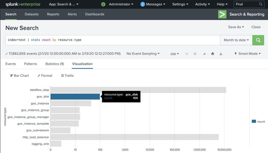Click the http_load_balancer axis label

click(36, 137)
